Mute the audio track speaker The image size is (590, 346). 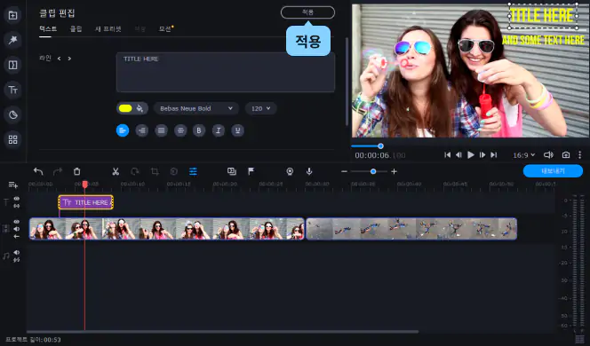pos(17,253)
